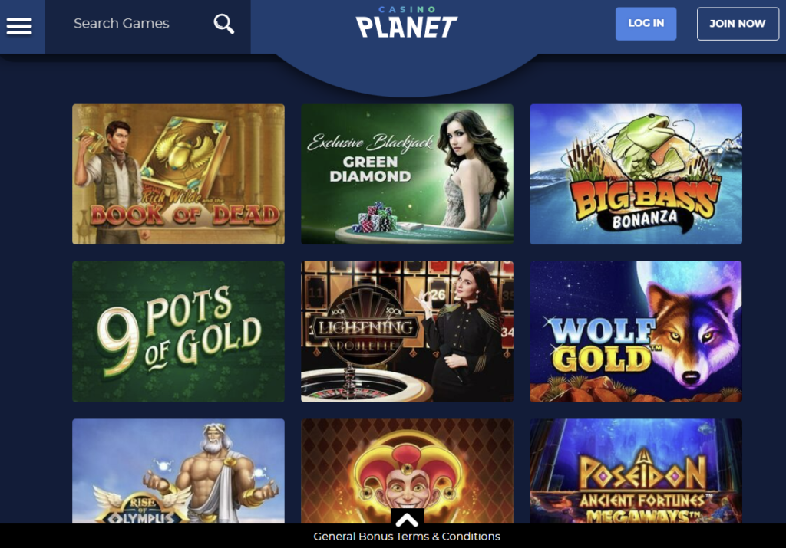Open the Lightning Roulette live game
Image resolution: width=786 pixels, height=548 pixels.
point(407,331)
